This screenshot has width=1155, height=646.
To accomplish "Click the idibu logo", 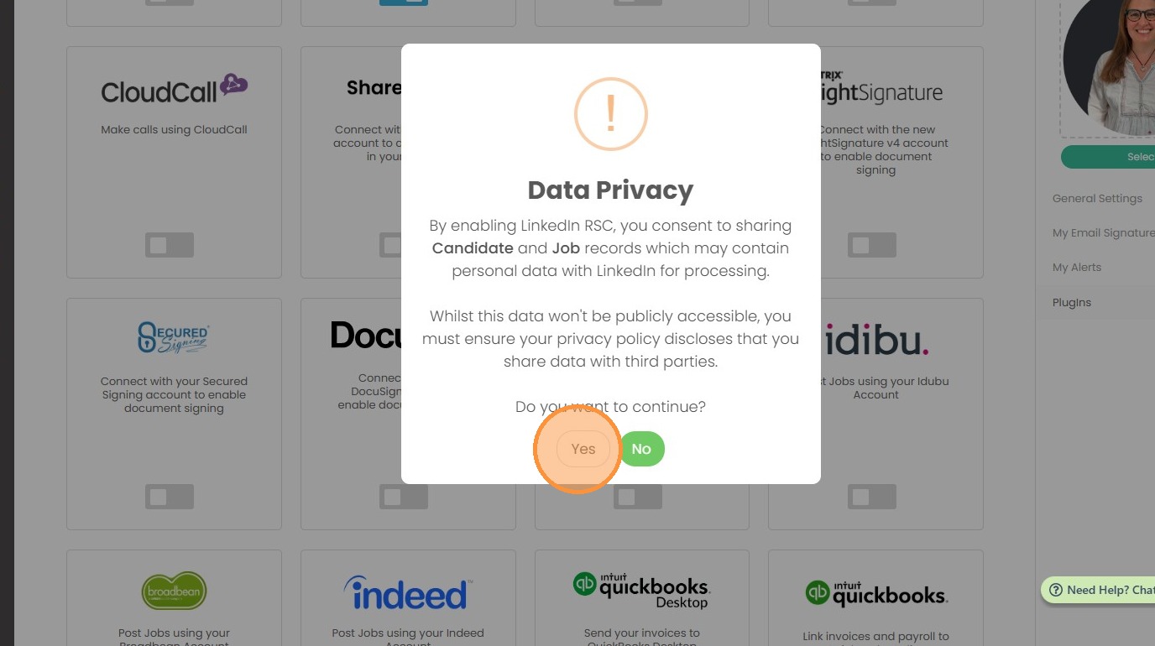I will pos(876,340).
